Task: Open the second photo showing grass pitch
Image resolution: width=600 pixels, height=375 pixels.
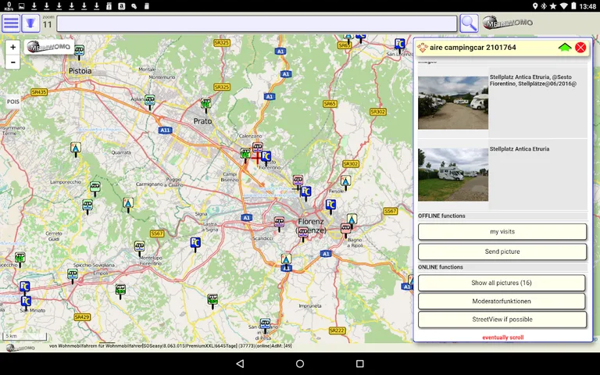Action: point(453,174)
